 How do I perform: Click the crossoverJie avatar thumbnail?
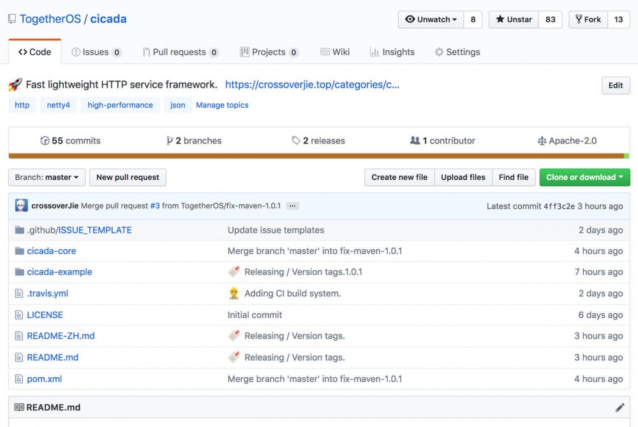pos(22,206)
